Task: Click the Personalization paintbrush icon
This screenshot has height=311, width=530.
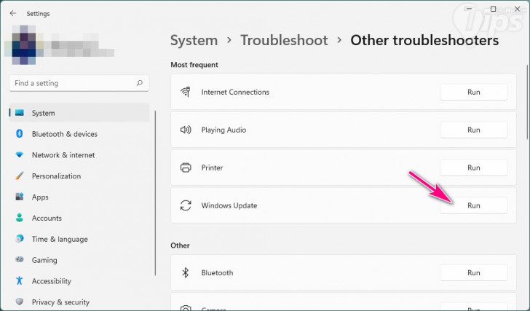Action: [20, 176]
